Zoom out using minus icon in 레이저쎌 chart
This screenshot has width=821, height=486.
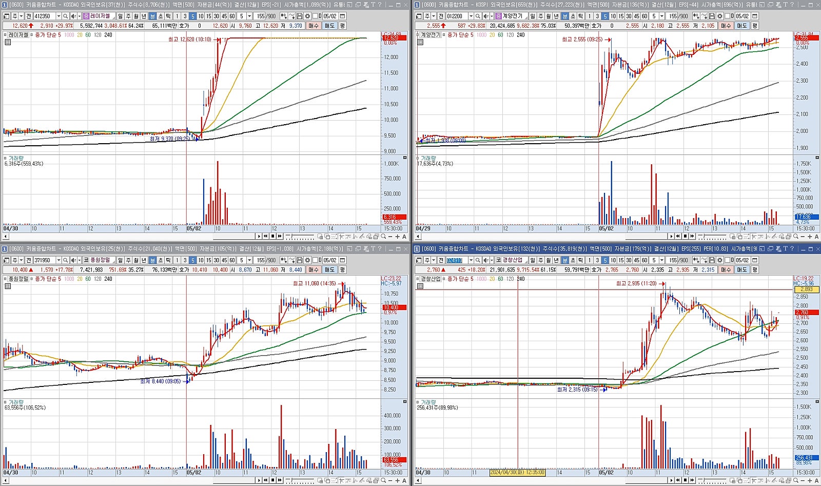(x=390, y=237)
